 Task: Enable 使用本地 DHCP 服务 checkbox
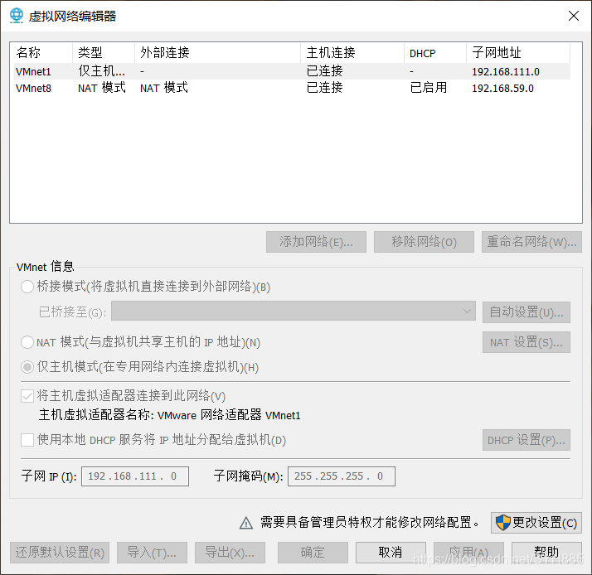[x=27, y=440]
